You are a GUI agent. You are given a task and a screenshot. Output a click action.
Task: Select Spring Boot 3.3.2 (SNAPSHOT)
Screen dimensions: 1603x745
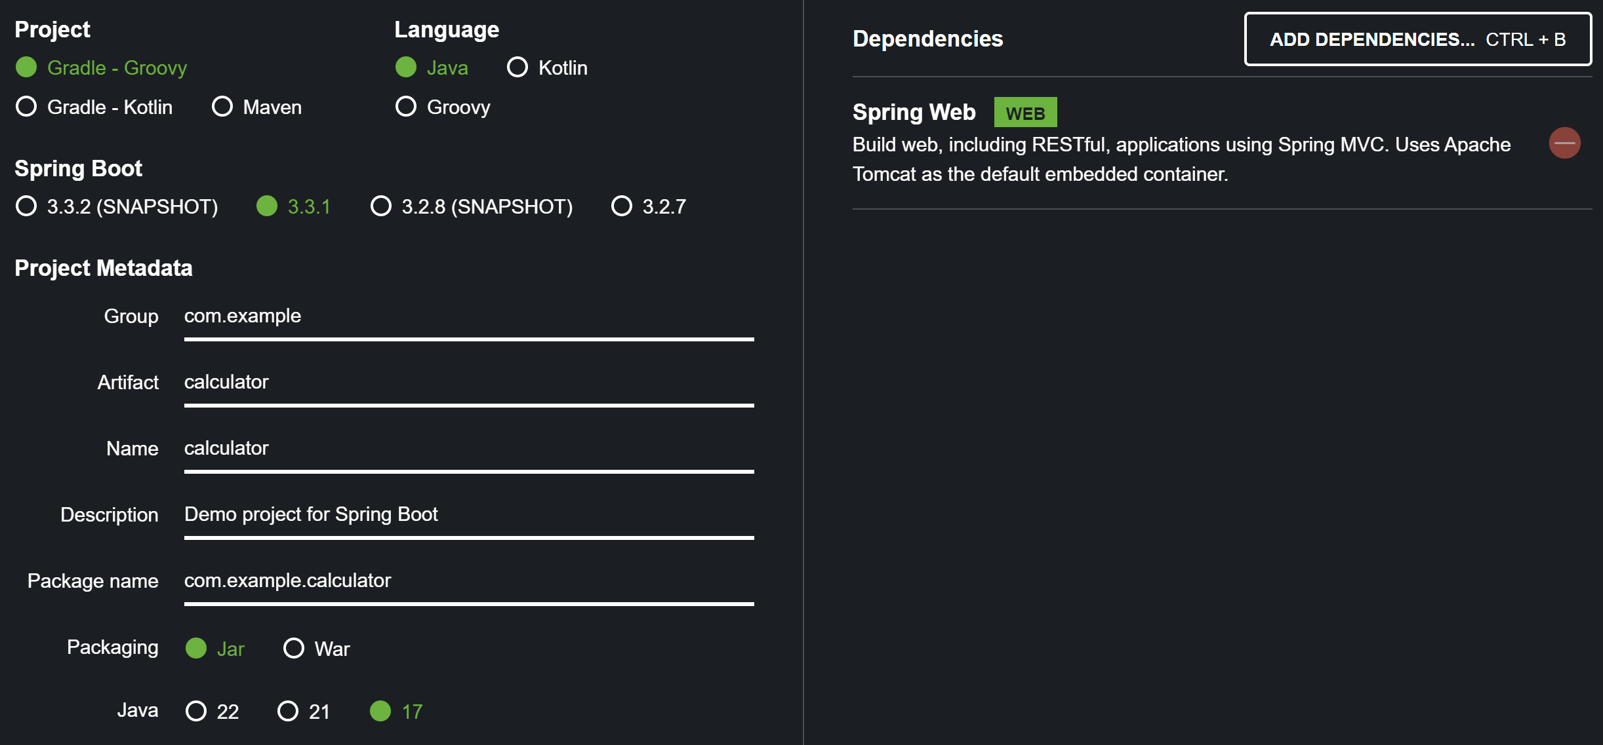coord(27,206)
